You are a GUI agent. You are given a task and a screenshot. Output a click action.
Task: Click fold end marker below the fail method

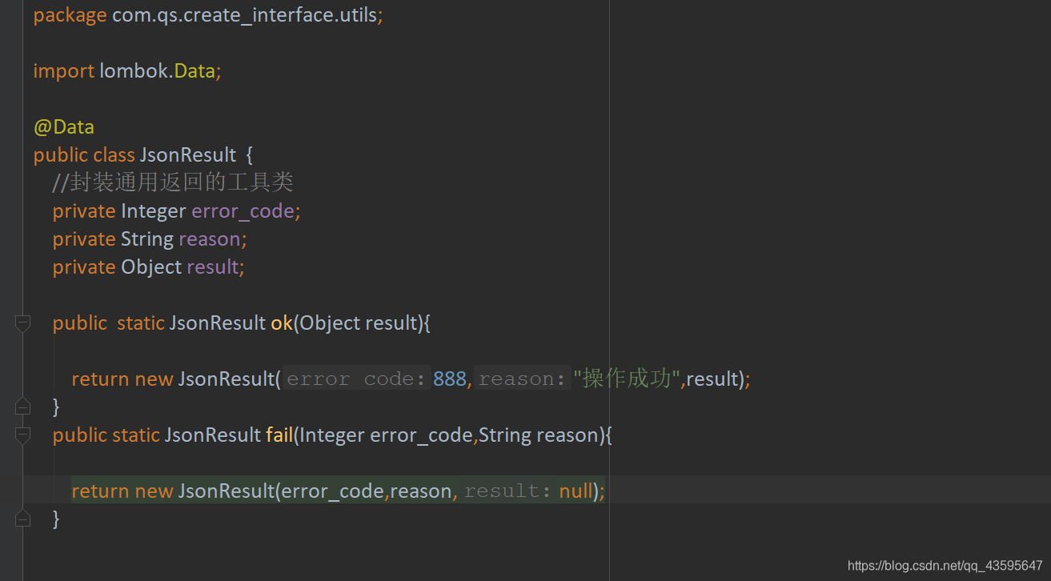coord(22,519)
